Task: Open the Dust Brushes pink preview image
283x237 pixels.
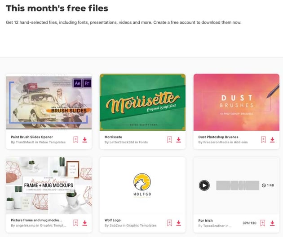Action: click(236, 102)
